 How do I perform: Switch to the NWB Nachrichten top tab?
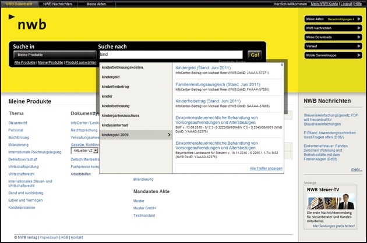57,3
